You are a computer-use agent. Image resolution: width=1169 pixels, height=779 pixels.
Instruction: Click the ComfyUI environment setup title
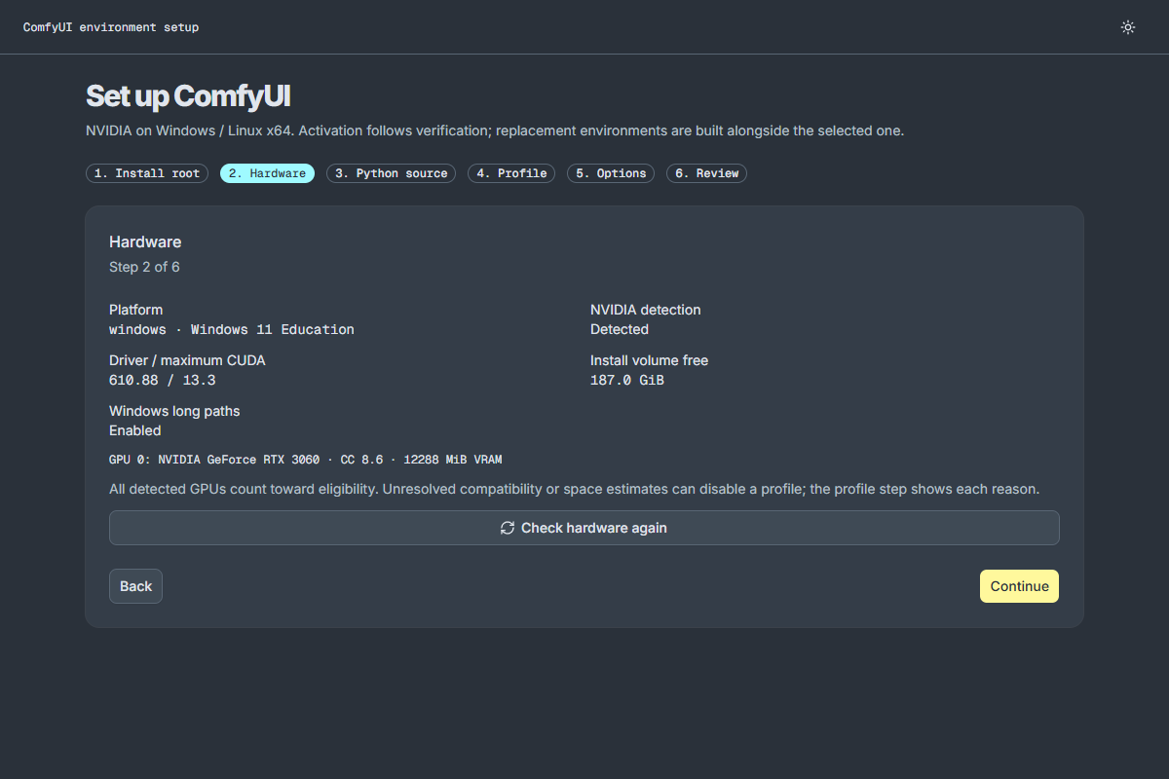point(111,27)
